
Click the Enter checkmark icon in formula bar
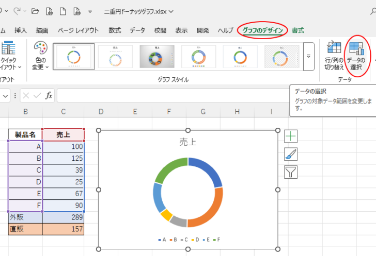click(x=37, y=96)
